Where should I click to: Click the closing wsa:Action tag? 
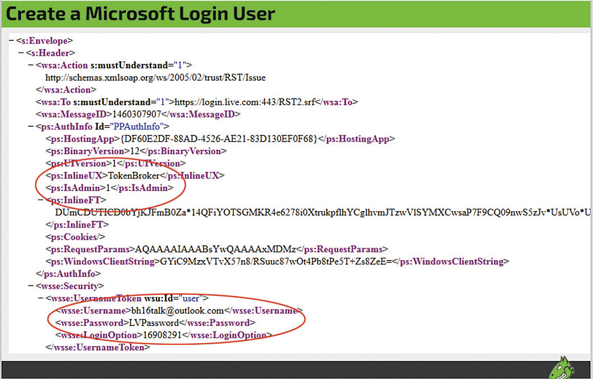[x=66, y=90]
